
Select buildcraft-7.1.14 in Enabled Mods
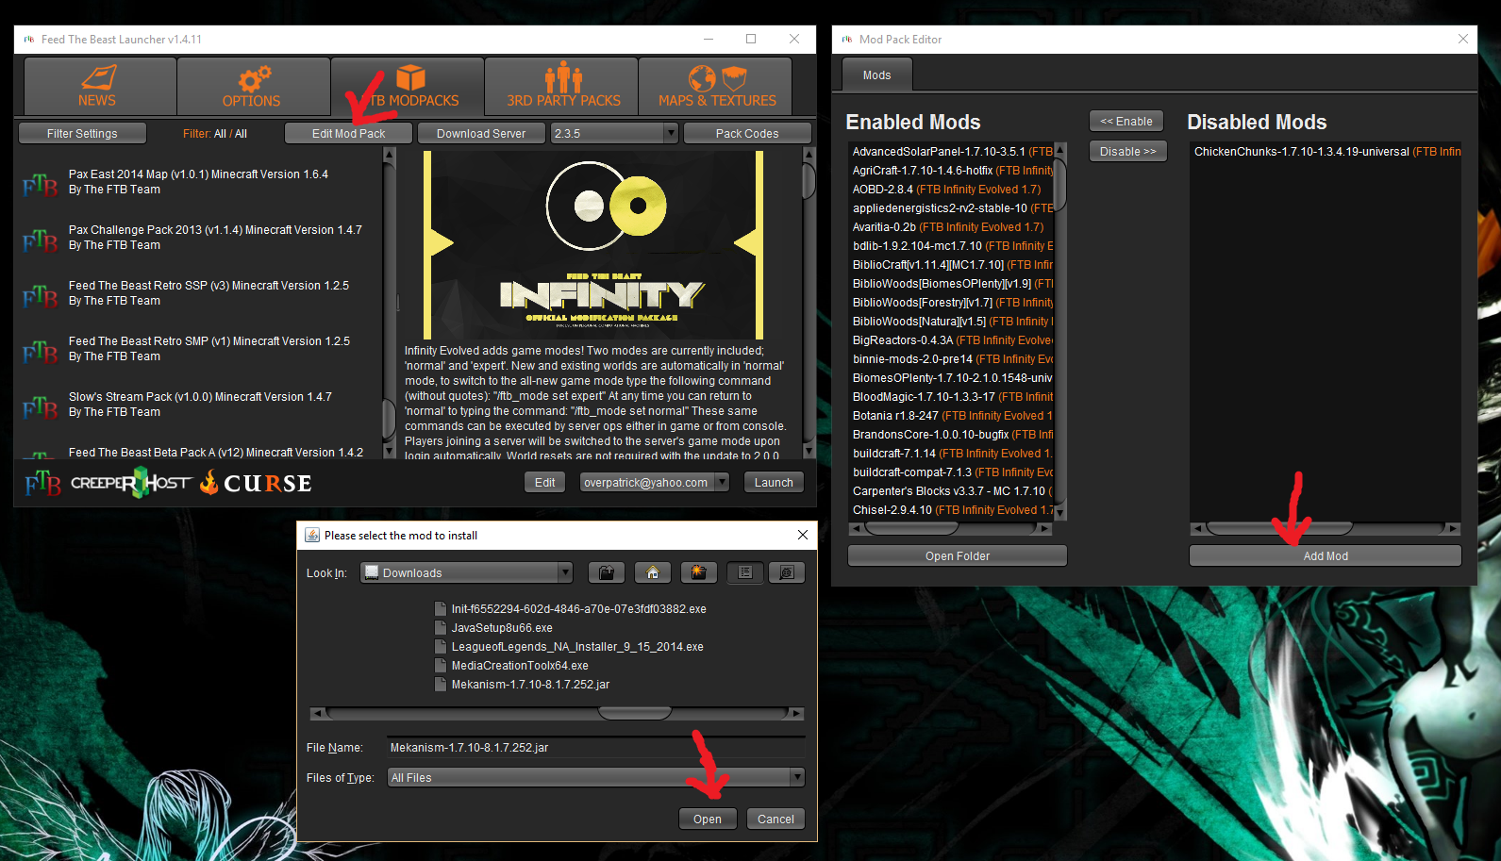pos(952,454)
